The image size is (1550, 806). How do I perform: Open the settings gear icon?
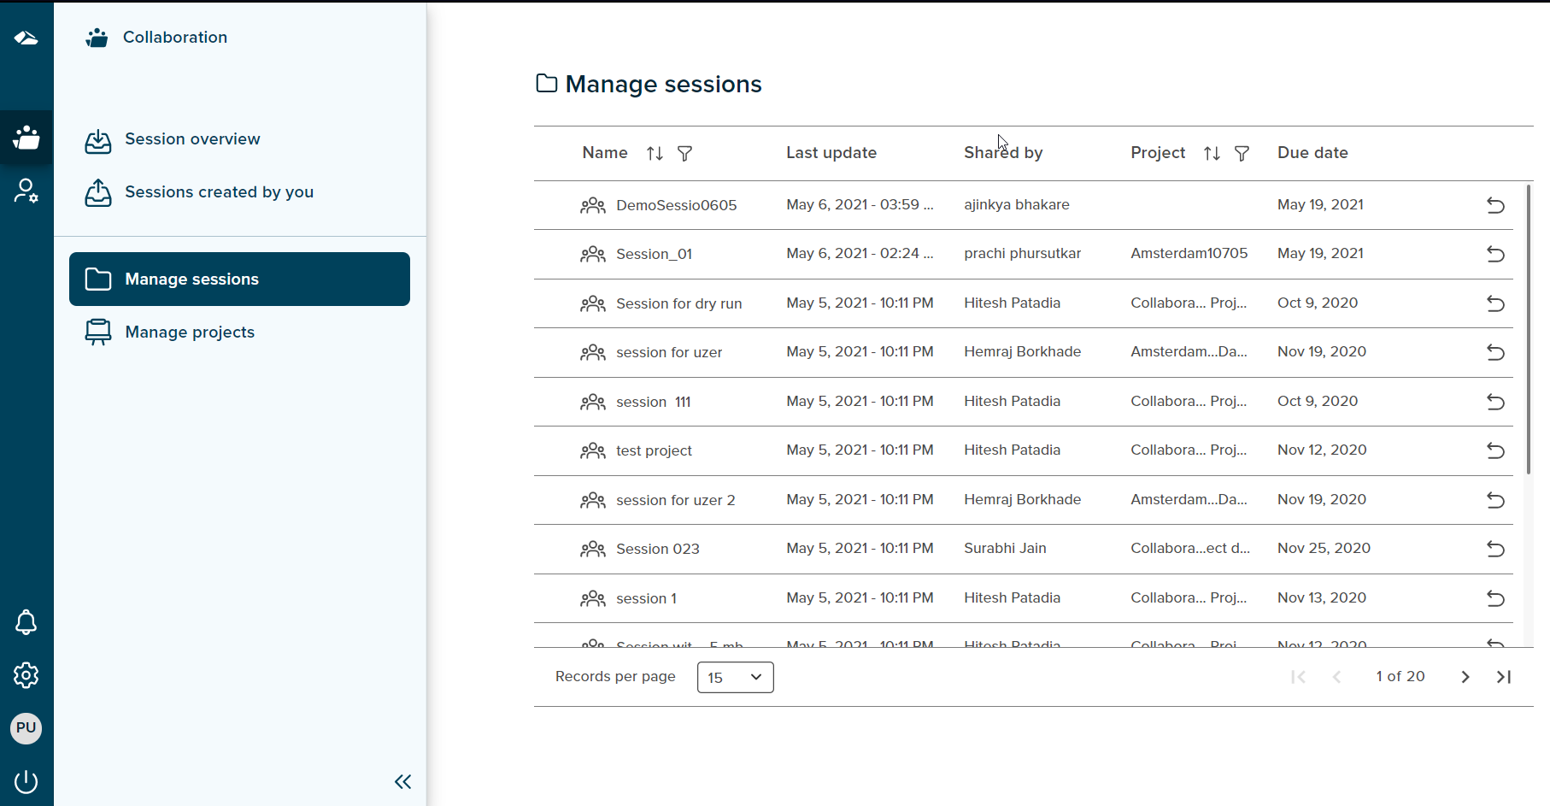pos(26,675)
